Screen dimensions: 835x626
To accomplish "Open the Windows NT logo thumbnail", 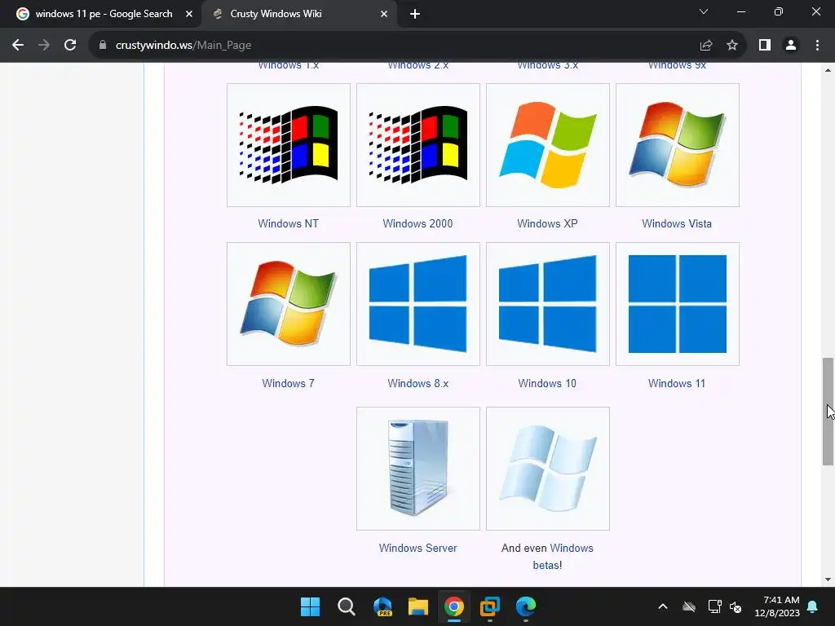I will pyautogui.click(x=289, y=145).
